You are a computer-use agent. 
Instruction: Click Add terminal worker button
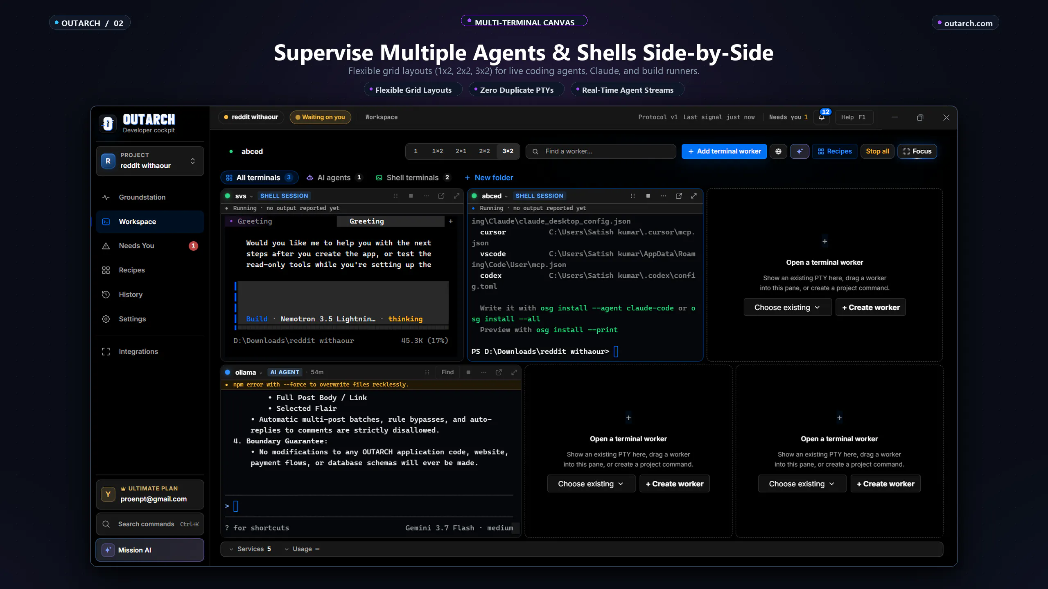[x=724, y=151]
